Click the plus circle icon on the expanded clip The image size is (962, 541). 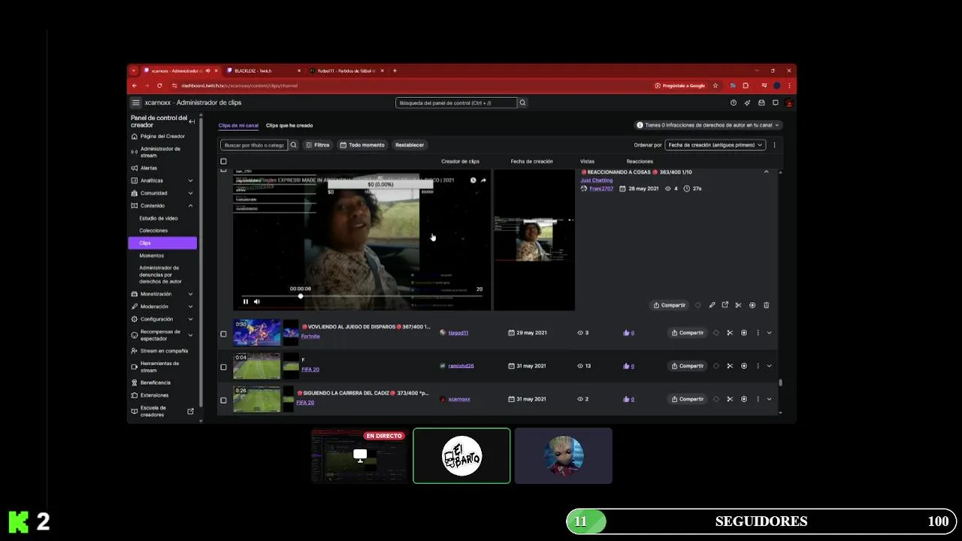752,305
